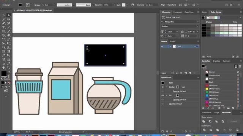The width and height of the screenshot is (243, 136).
Task: Toggle Stroke visibility in Appearance panel
Action: (163, 87)
